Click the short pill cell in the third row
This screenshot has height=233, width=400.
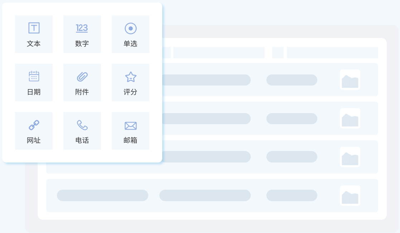[x=291, y=157]
